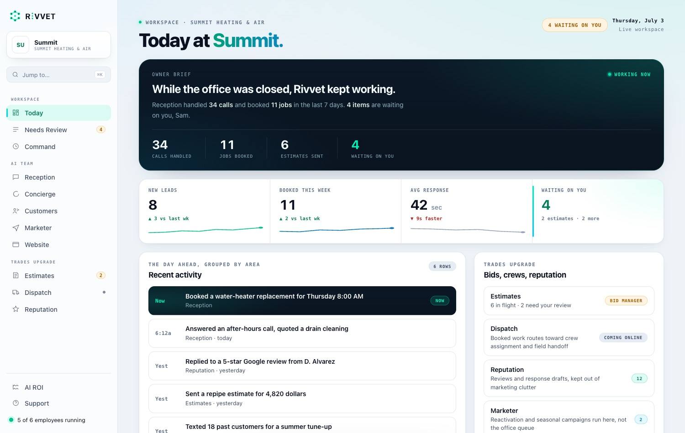Click the Rivvet logo icon
The width and height of the screenshot is (685, 433).
15,16
